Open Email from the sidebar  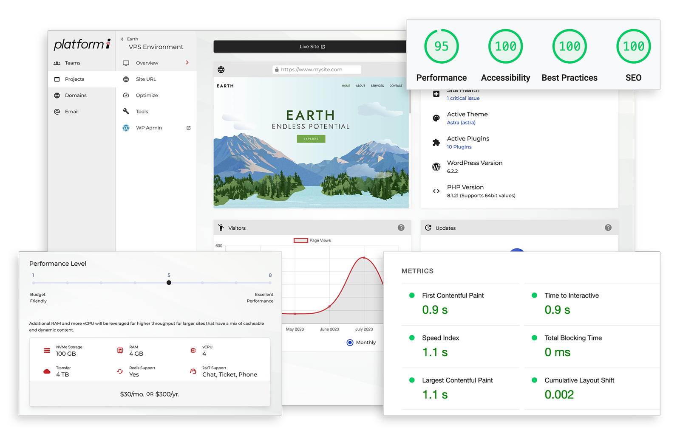[x=71, y=112]
